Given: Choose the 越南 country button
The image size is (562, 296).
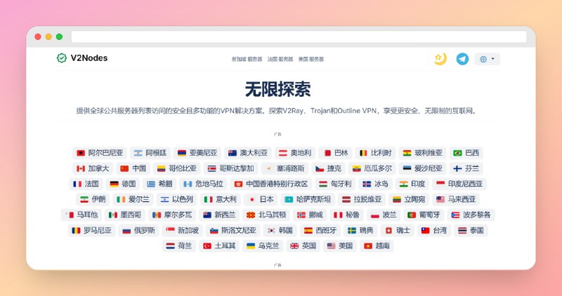Looking at the screenshot, I should point(377,246).
